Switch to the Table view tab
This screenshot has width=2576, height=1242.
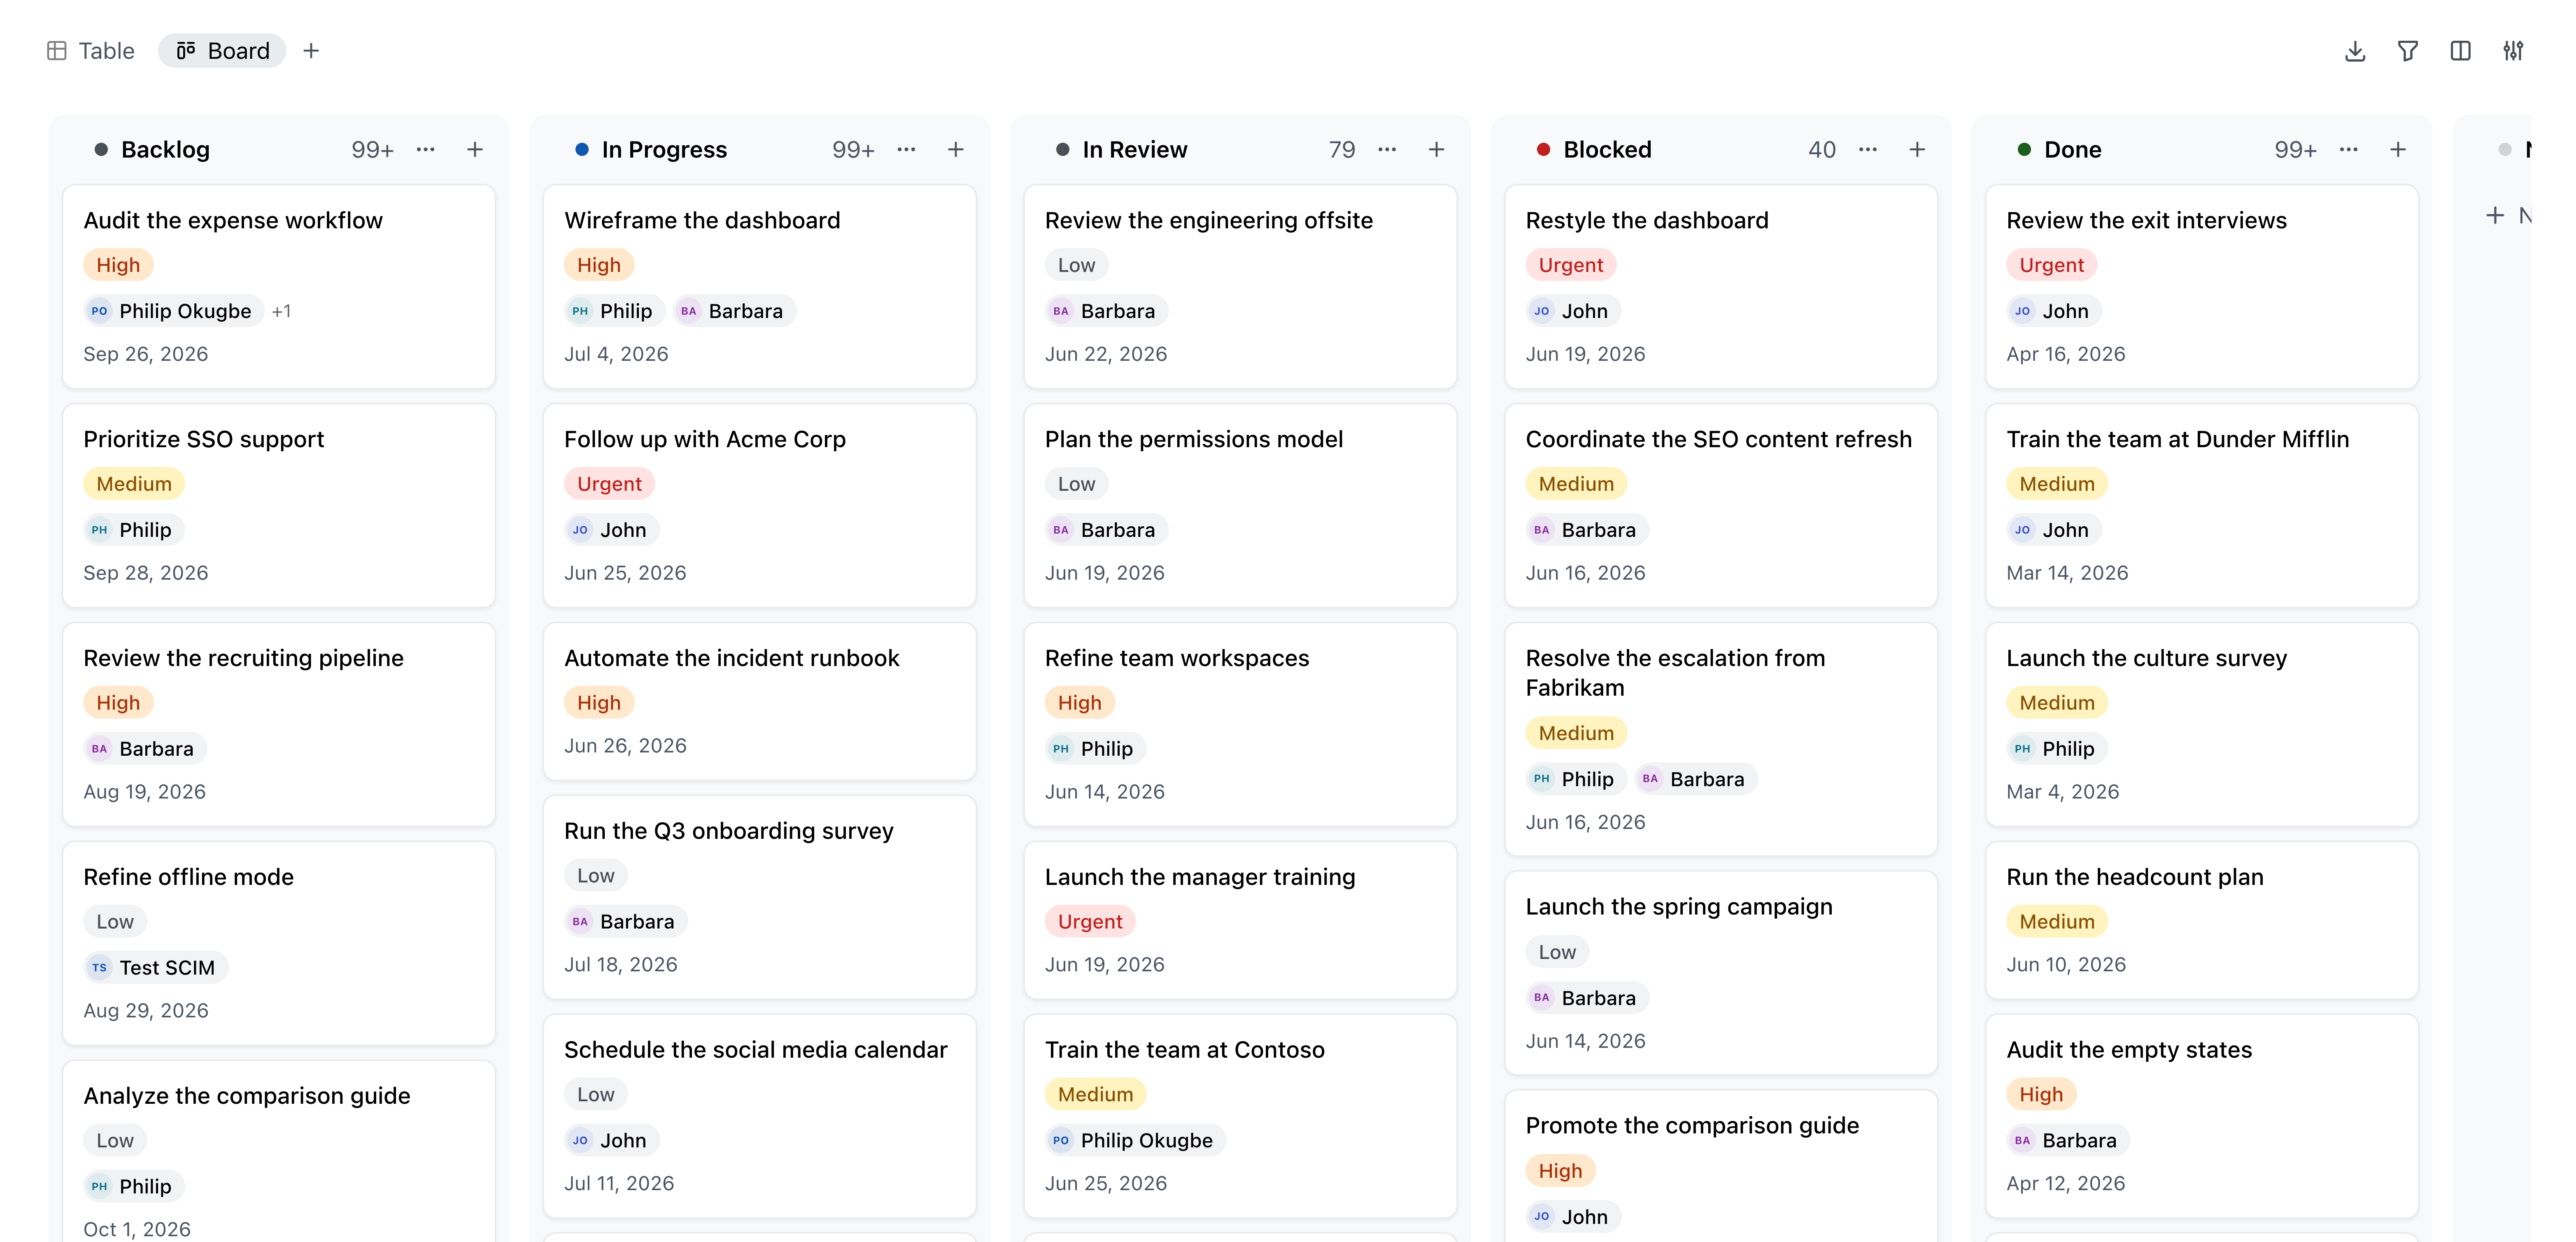pos(90,51)
